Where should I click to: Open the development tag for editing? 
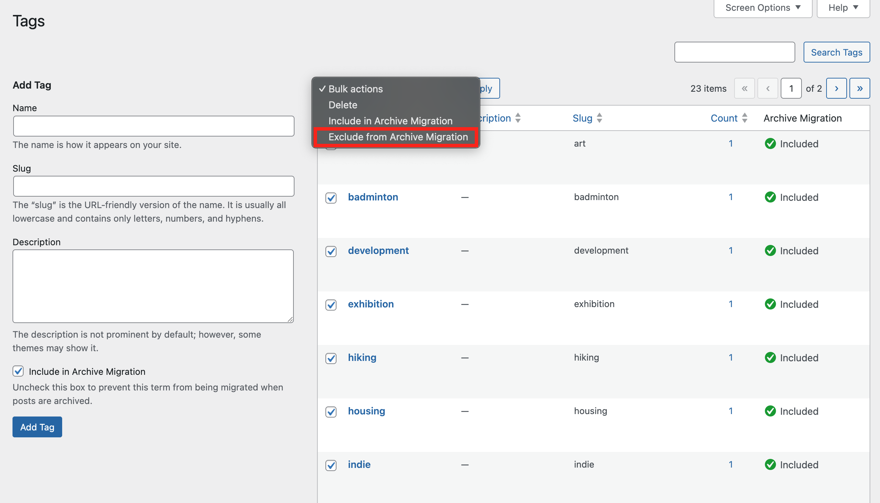pyautogui.click(x=379, y=250)
